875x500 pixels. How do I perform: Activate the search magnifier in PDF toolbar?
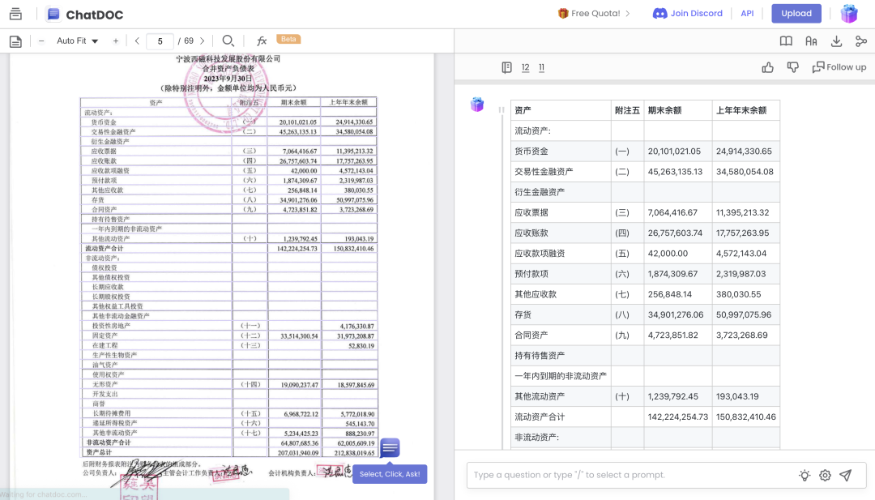(228, 41)
